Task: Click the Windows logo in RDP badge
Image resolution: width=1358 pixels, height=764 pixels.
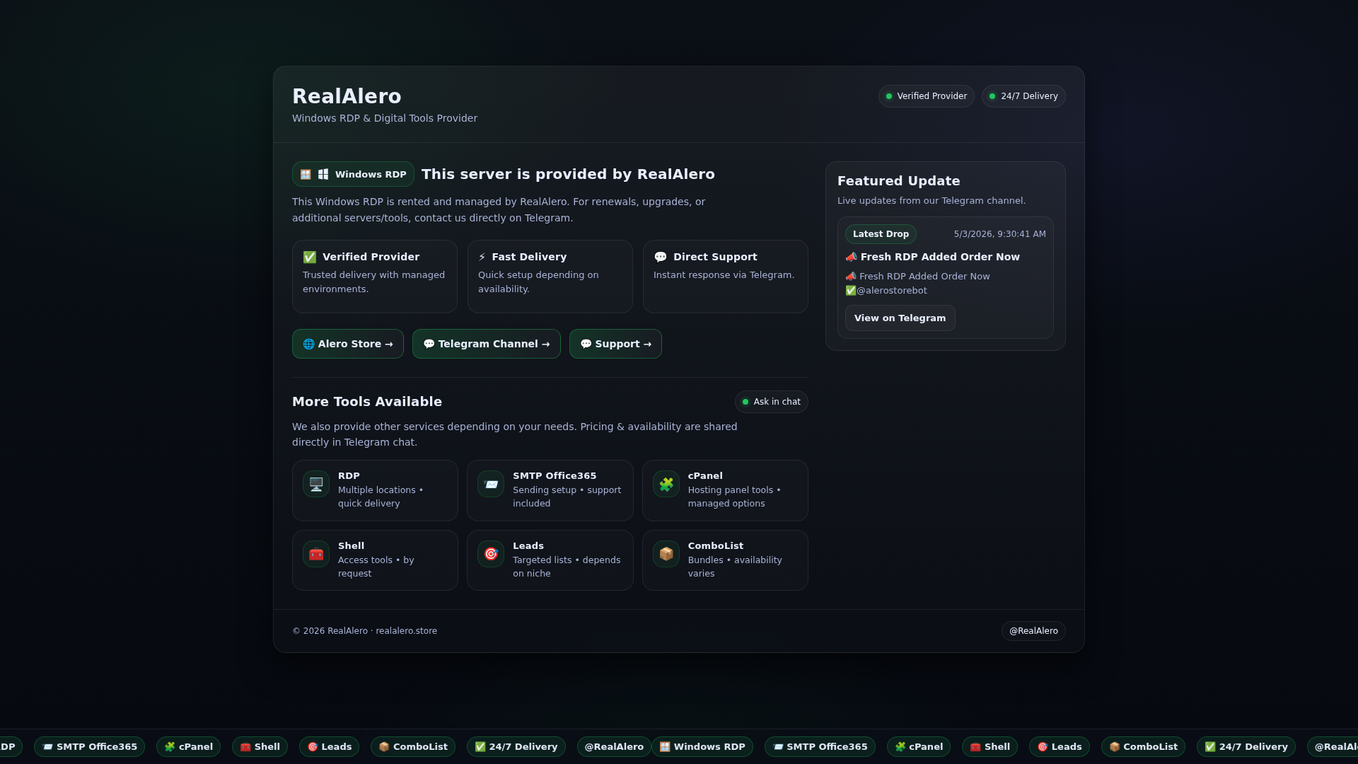Action: click(323, 174)
